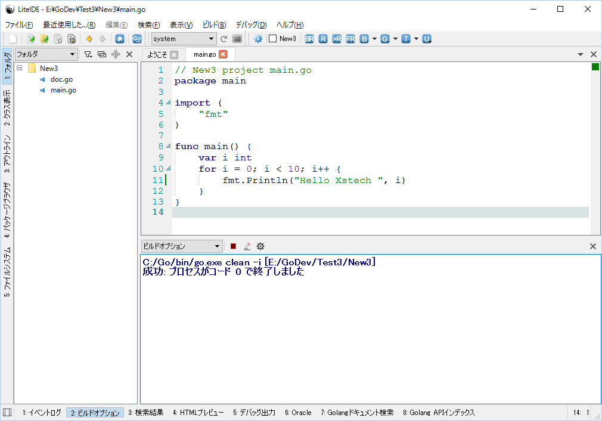Click the blue Go document icon
Viewport: 602px width, 421px height.
click(137, 39)
